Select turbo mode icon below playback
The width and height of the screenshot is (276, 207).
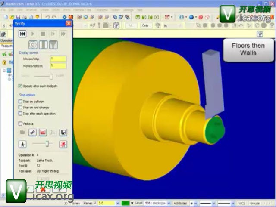click(33, 45)
